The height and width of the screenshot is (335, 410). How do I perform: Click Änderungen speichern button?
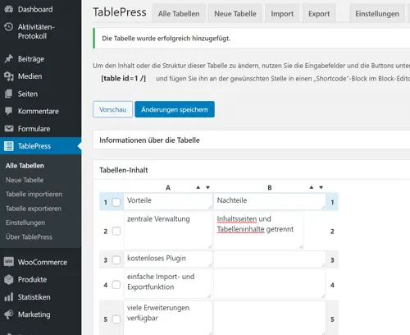point(175,109)
